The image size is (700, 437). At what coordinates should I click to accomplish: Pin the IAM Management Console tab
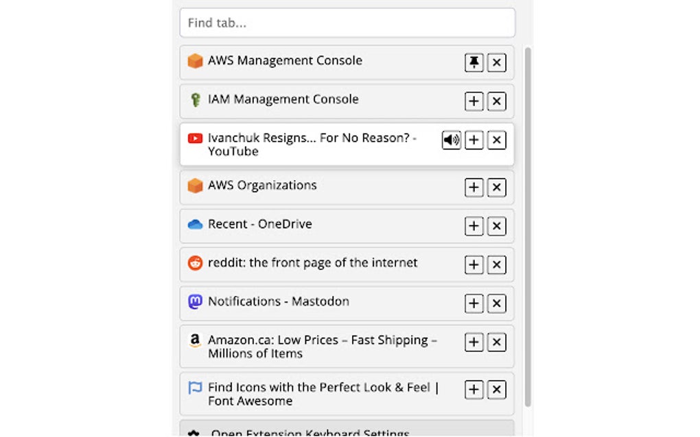pos(474,101)
